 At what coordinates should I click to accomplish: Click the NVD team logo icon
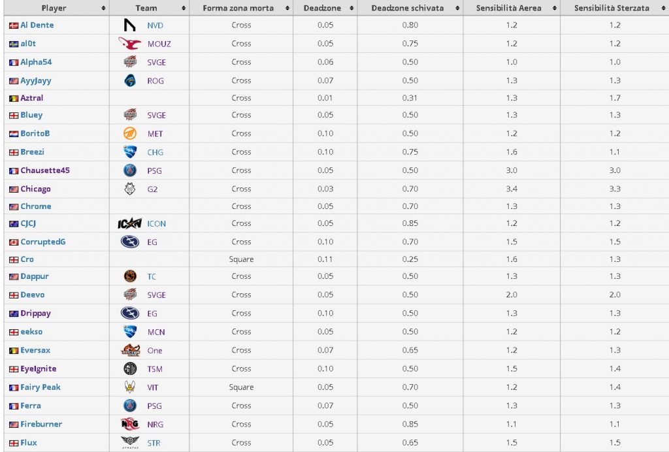pyautogui.click(x=130, y=25)
